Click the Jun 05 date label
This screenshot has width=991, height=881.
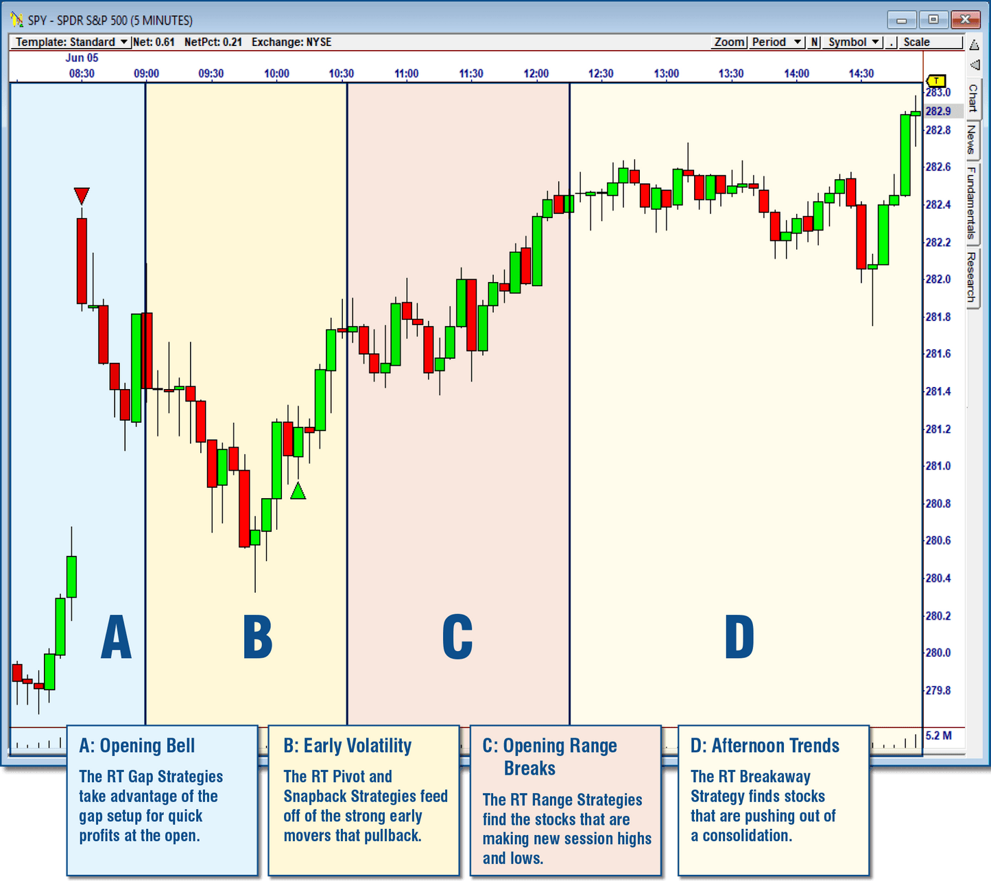coord(82,58)
